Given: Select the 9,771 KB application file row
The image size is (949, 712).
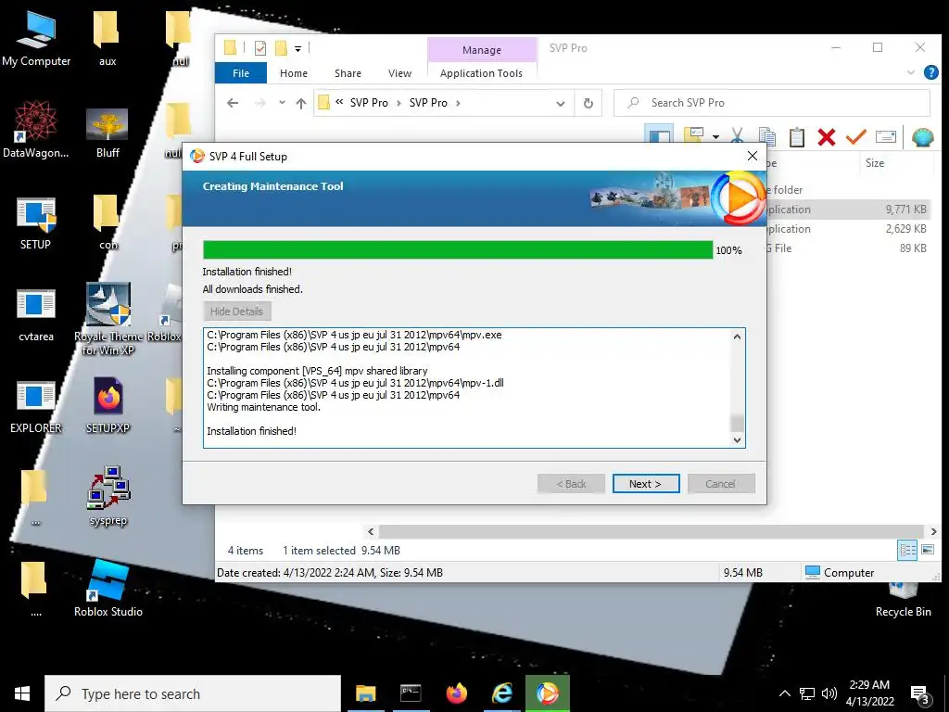Looking at the screenshot, I should [x=847, y=210].
